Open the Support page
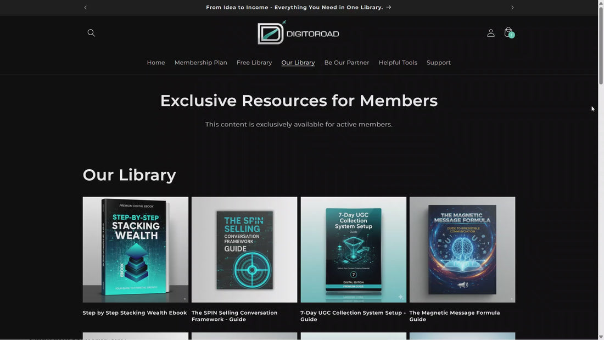This screenshot has height=340, width=604. click(x=438, y=63)
